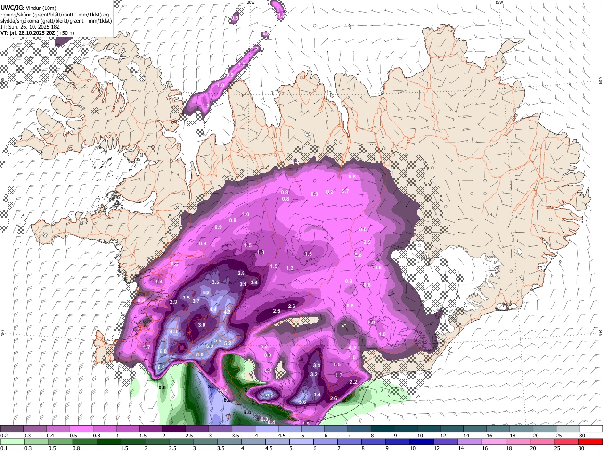Click the white swatch labelled 30 on the purple-to-grey bar

590,429
